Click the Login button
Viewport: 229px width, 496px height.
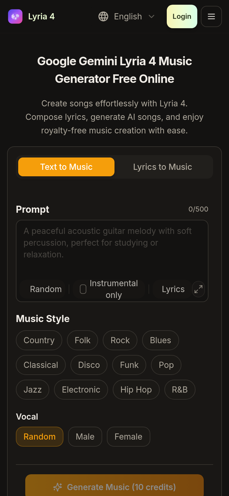[182, 16]
